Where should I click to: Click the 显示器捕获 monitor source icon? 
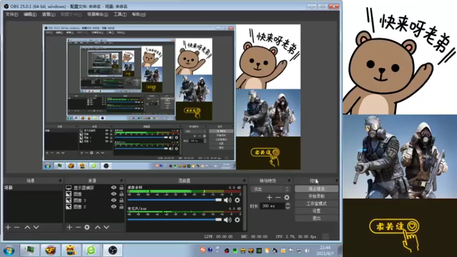(69, 188)
